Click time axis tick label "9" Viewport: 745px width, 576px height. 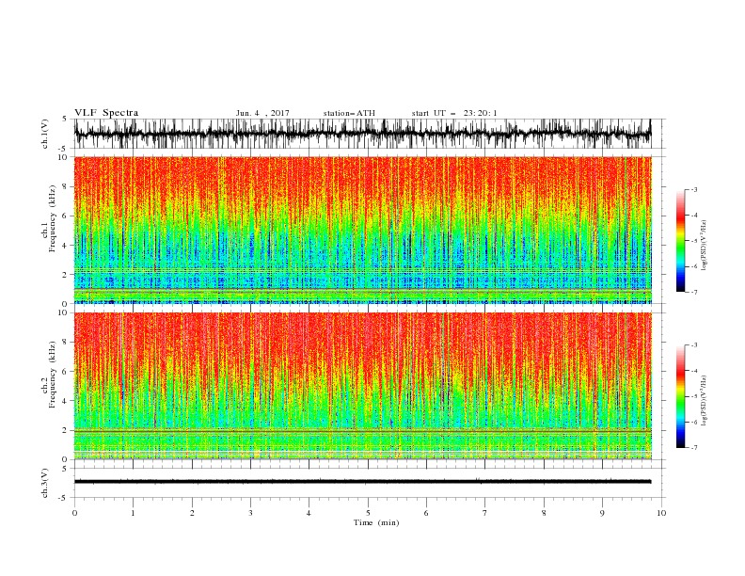tap(602, 513)
